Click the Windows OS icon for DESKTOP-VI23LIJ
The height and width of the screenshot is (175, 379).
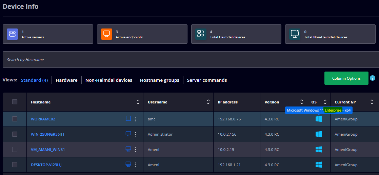319,165
